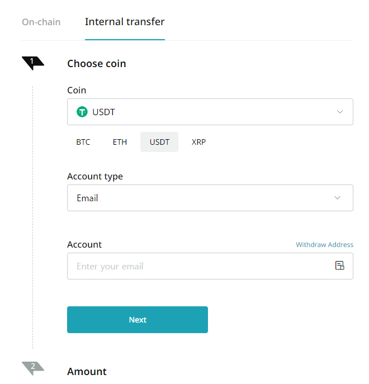Screen dimensions: 369x384
Task: Open the Email account type selector
Action: coord(210,198)
